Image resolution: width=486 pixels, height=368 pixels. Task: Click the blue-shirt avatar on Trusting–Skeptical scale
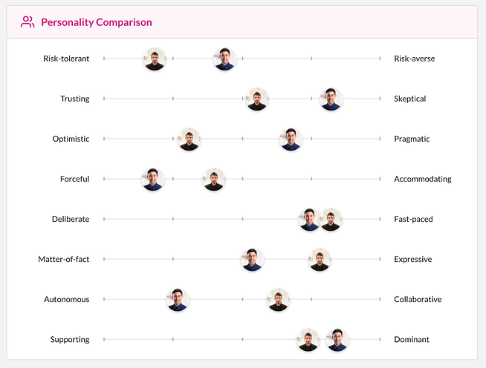[x=331, y=99]
